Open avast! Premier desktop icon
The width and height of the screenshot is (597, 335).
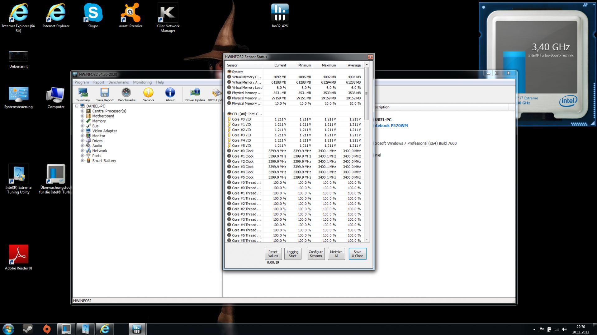pyautogui.click(x=130, y=16)
